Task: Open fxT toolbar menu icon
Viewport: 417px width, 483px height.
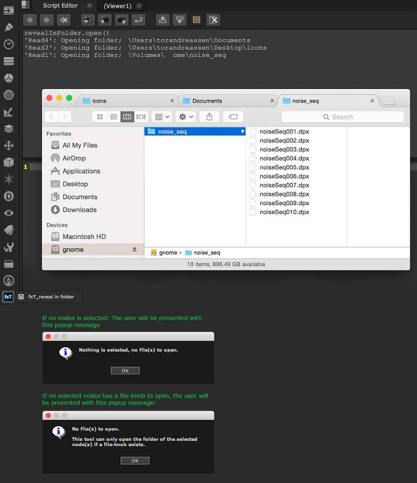Action: click(x=8, y=297)
